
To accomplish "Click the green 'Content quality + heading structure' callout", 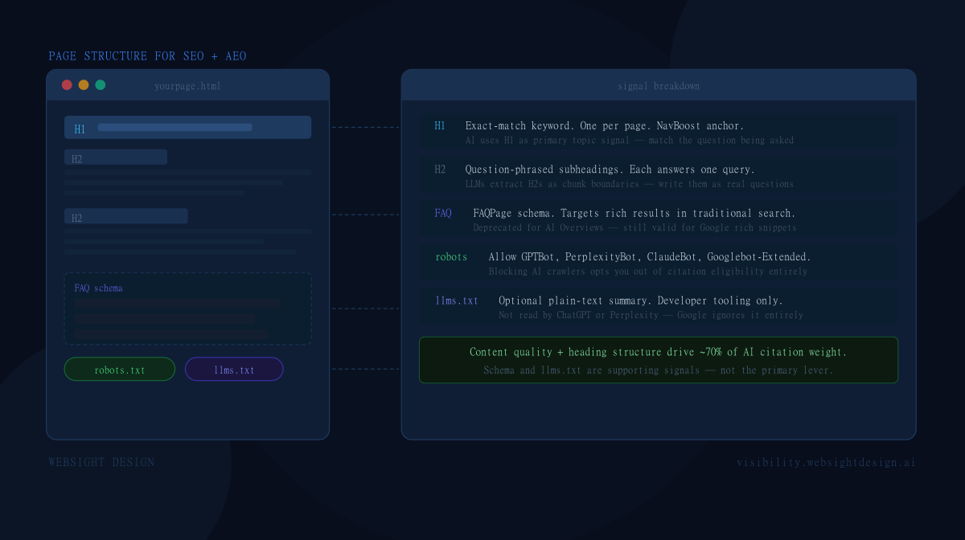I will [659, 360].
